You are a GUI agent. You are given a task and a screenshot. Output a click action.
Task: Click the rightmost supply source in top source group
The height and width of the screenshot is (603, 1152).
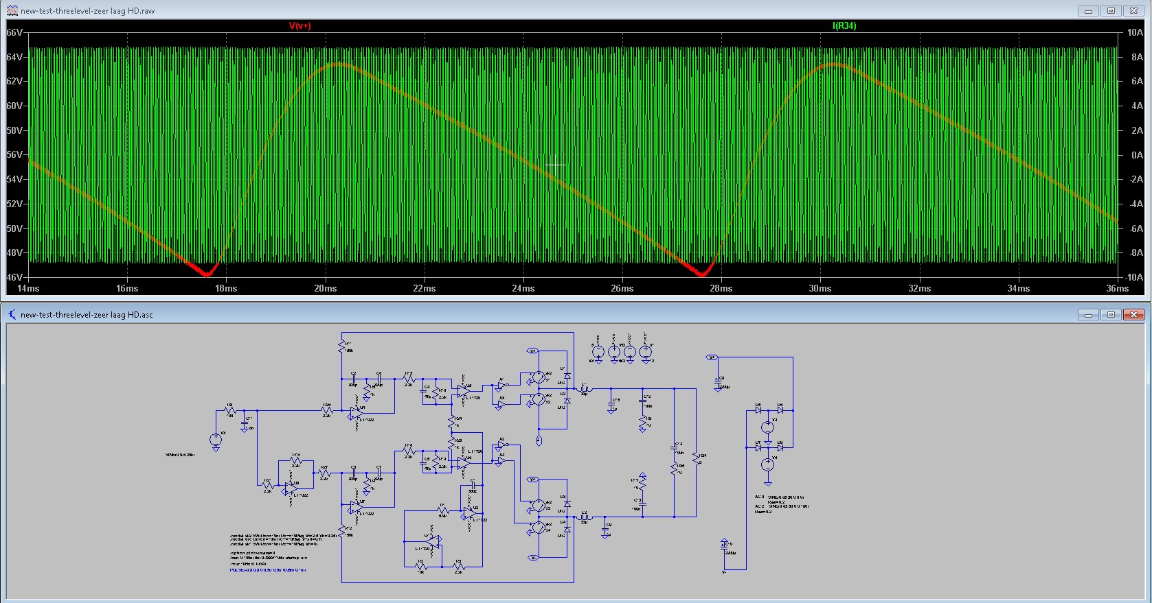(x=646, y=351)
